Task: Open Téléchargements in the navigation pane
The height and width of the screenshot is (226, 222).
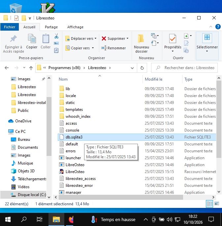Action: click(x=29, y=179)
